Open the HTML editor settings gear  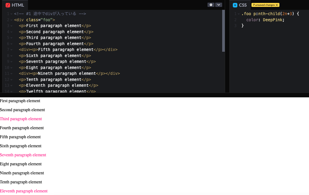pos(211,5)
